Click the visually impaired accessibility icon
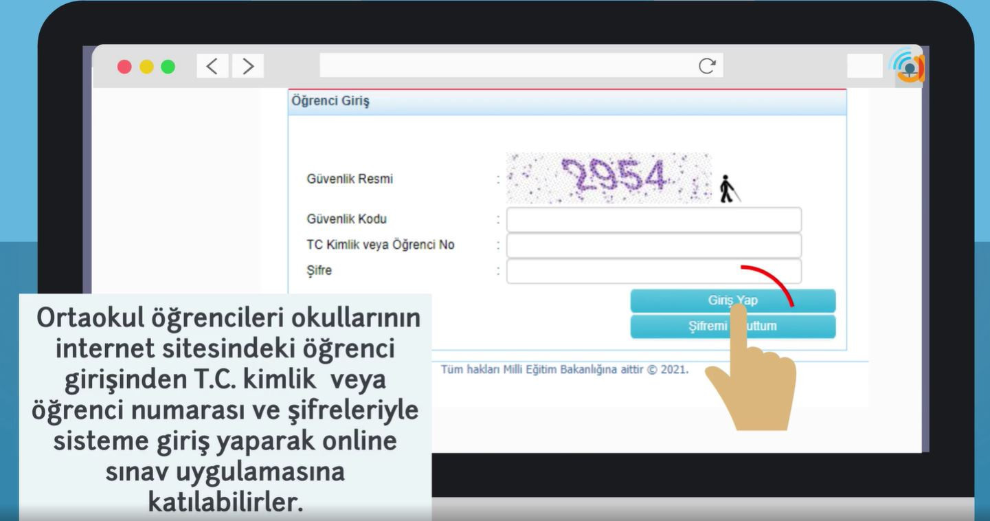 [x=728, y=189]
